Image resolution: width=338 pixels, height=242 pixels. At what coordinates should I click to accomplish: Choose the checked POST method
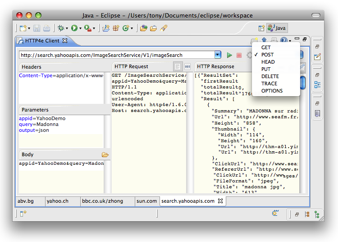point(267,55)
